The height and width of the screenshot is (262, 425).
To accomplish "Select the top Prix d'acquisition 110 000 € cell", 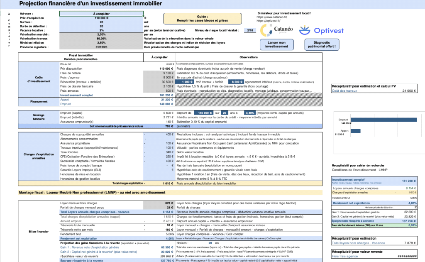I will pos(101,18).
